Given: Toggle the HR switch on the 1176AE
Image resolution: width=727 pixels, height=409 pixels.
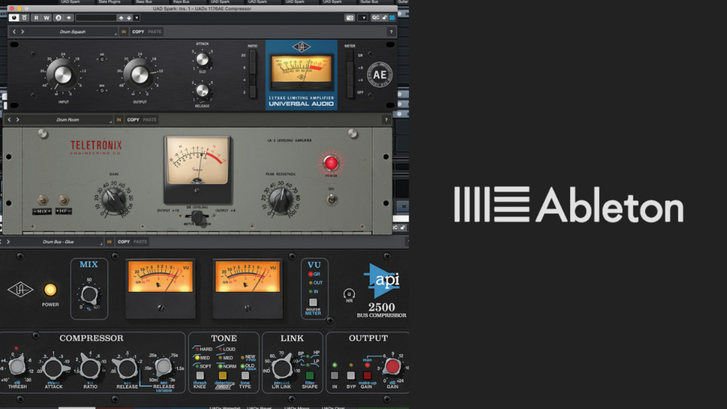Looking at the screenshot, I should tap(102, 59).
